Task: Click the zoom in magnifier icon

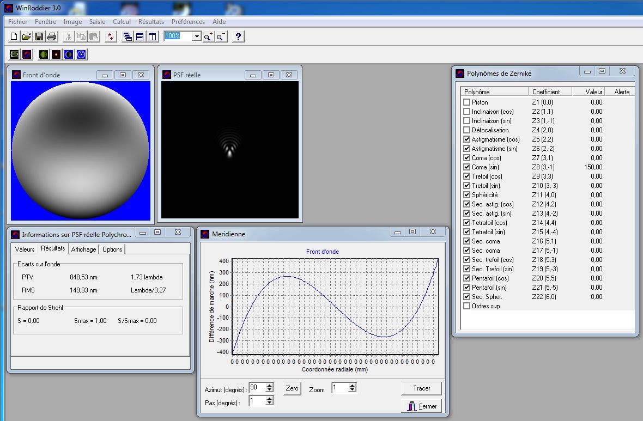Action: tap(208, 36)
